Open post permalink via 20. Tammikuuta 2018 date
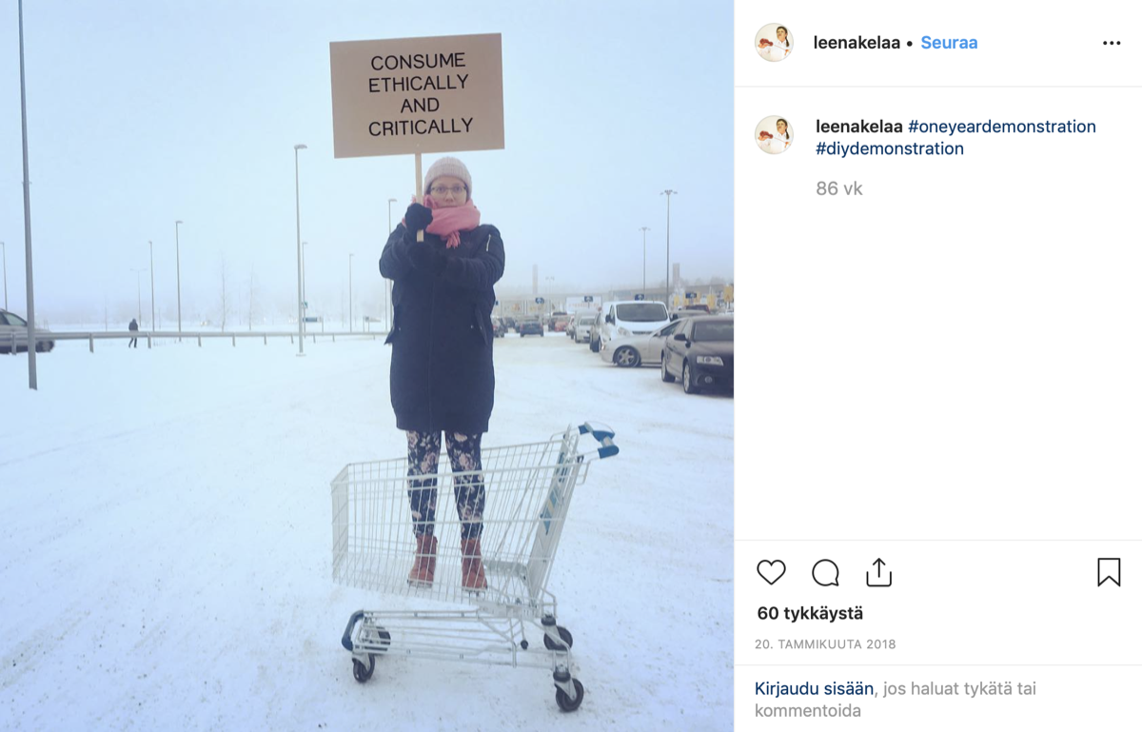Image resolution: width=1142 pixels, height=732 pixels. tap(825, 644)
